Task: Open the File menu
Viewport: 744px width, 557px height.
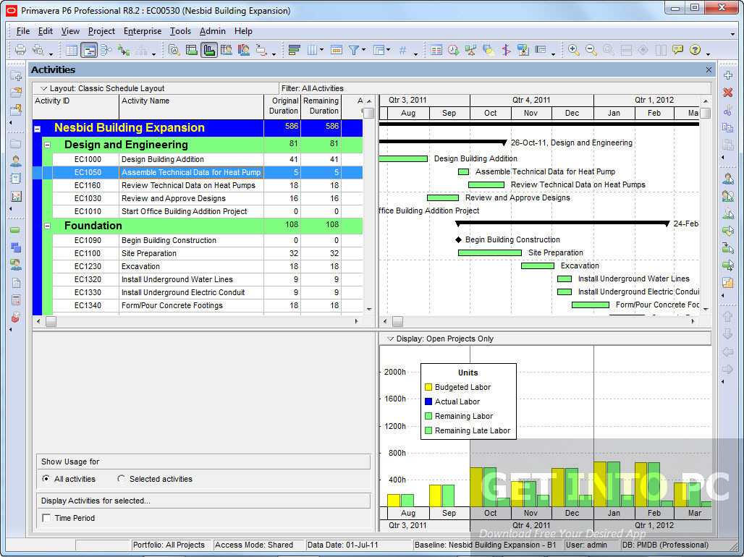Action: [22, 31]
